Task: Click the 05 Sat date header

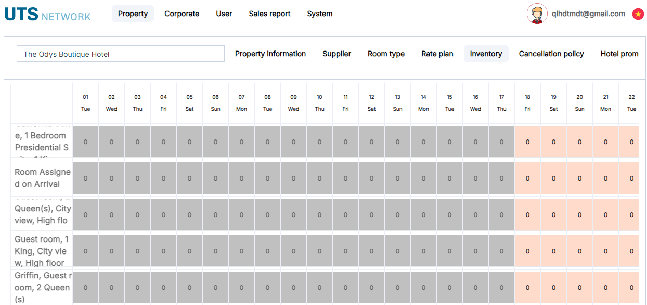Action: (x=190, y=103)
